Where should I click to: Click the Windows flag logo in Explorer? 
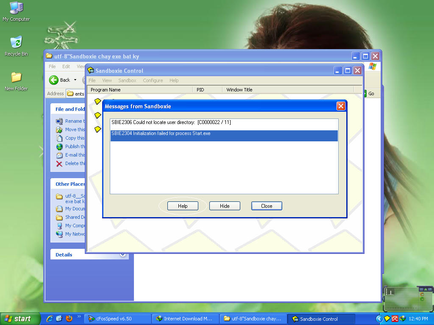click(x=372, y=66)
